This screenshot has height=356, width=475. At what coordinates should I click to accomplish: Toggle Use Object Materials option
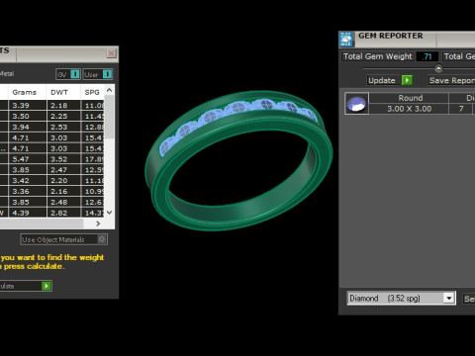63,239
